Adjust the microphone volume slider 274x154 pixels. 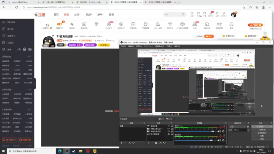coord(212,131)
